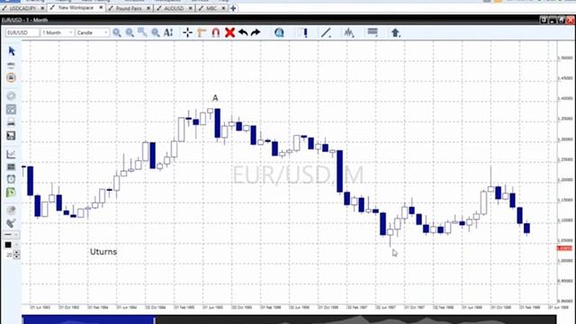The width and height of the screenshot is (576, 324).
Task: Click the alarm clock icon in sidebar
Action: (x=11, y=179)
